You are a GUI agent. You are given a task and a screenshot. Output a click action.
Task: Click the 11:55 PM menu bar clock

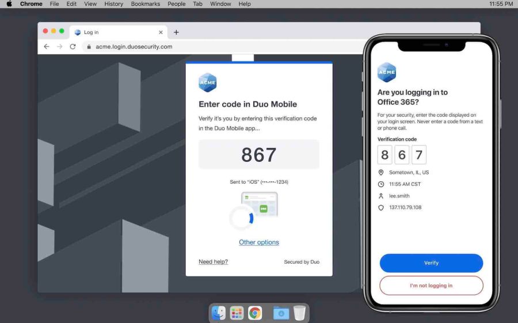coord(501,4)
